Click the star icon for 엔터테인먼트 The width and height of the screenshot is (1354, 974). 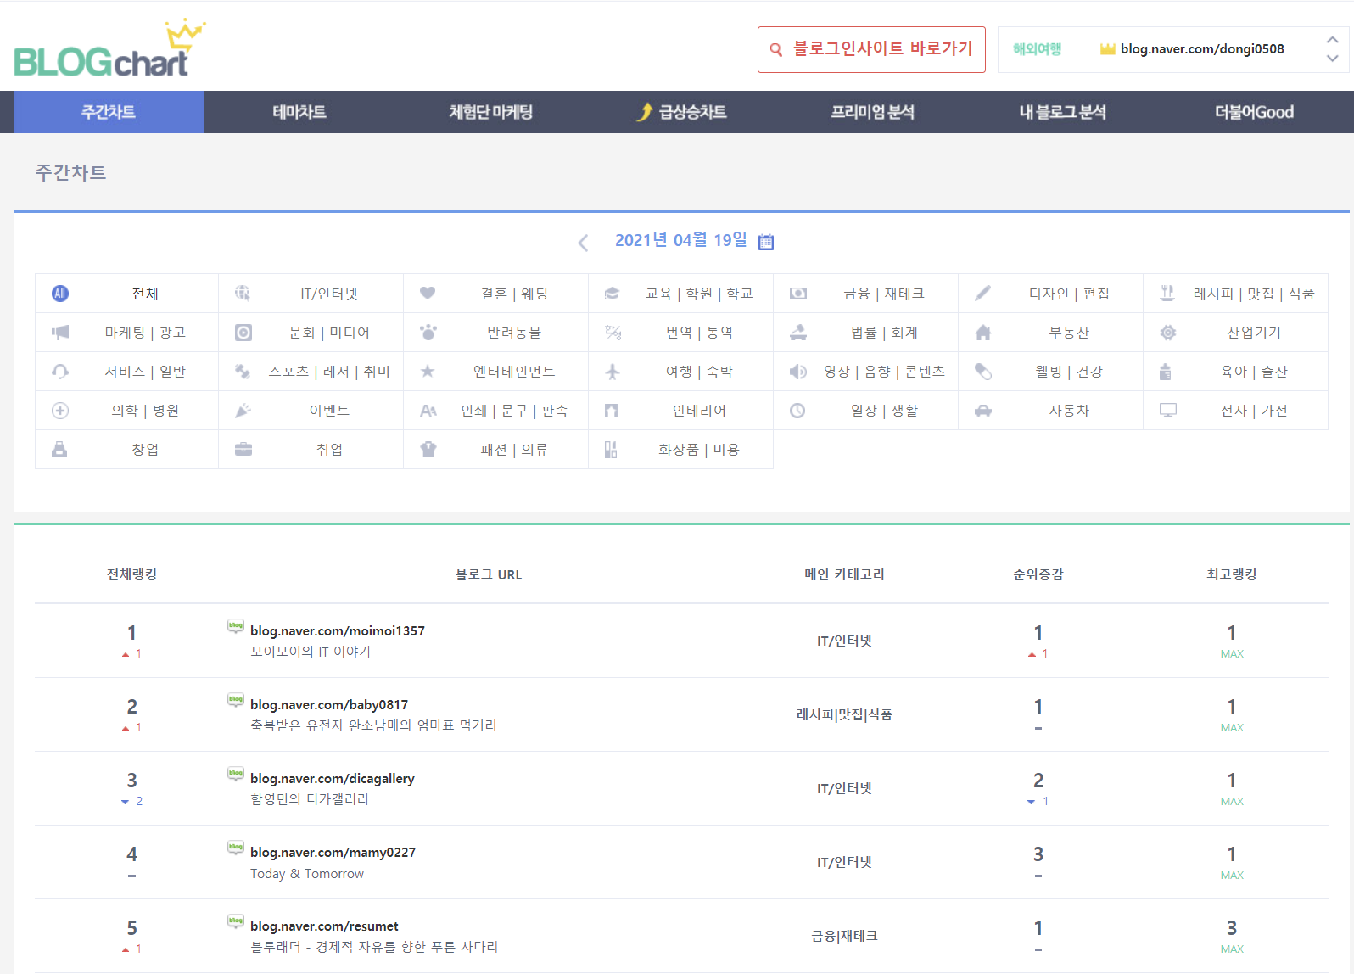pyautogui.click(x=428, y=371)
